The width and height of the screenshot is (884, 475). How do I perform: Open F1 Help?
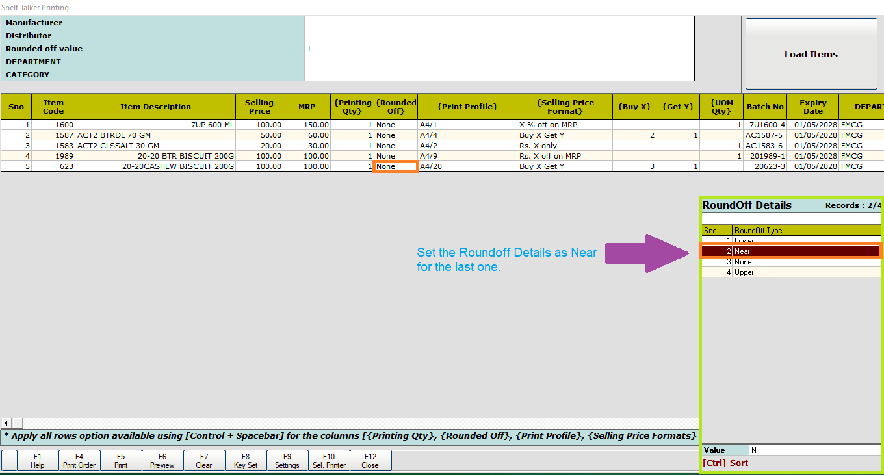pos(38,461)
